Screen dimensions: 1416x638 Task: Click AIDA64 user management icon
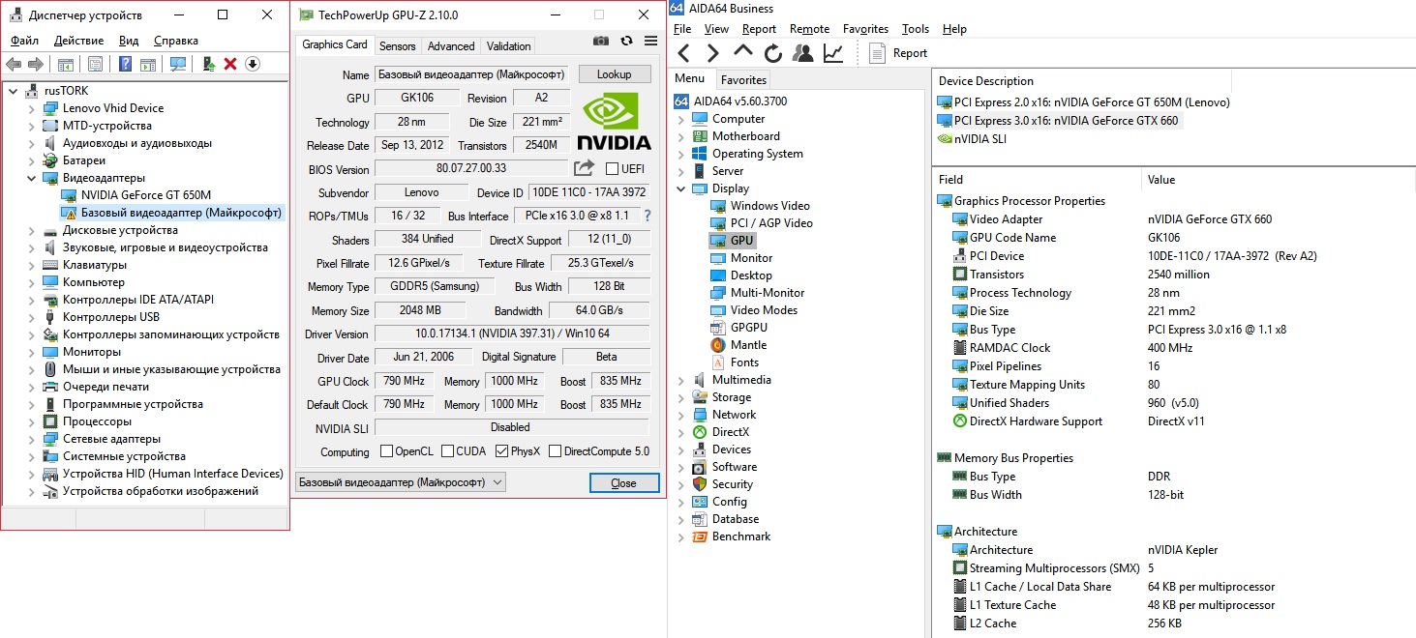(802, 53)
